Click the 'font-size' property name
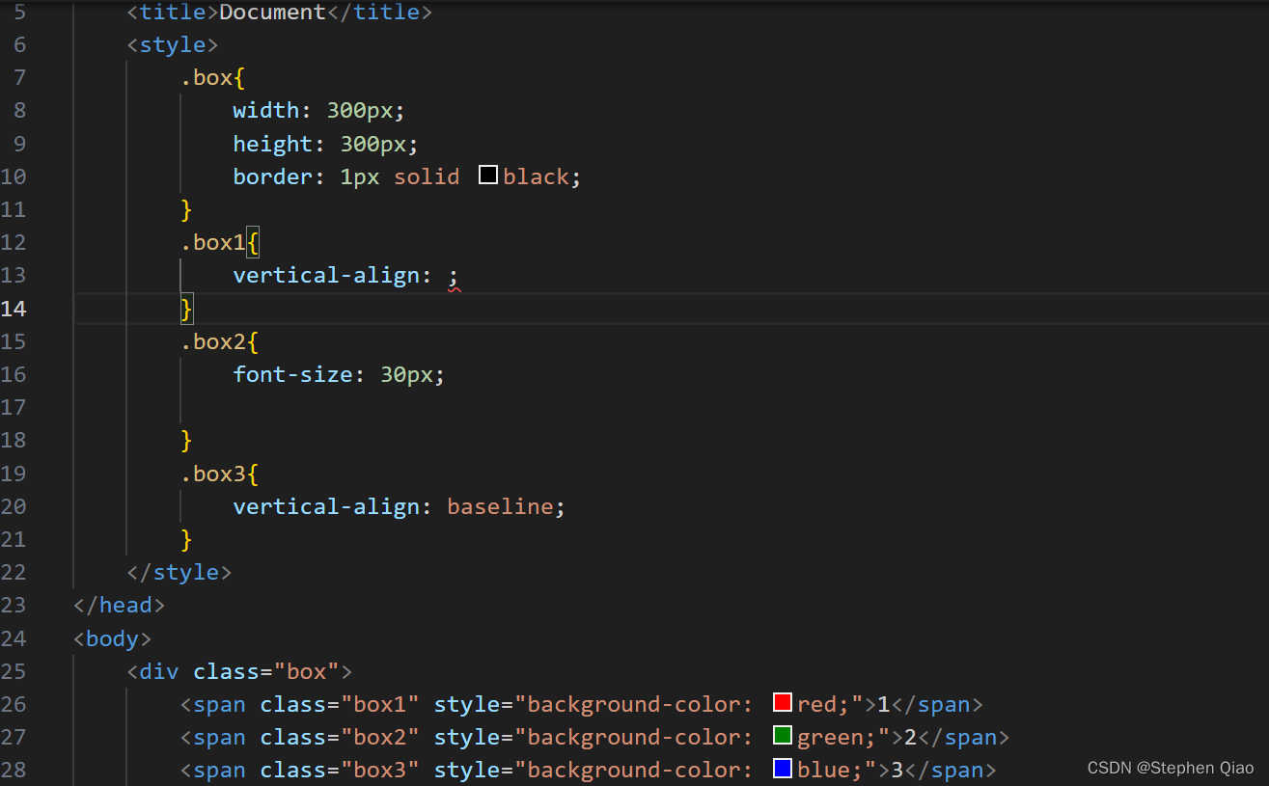Viewport: 1269px width, 786px height. pos(293,374)
